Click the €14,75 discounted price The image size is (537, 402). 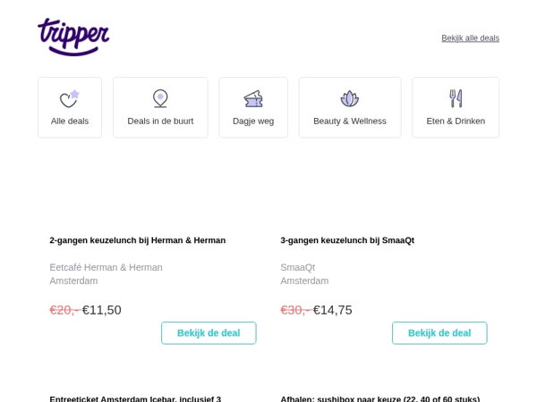pyautogui.click(x=333, y=310)
